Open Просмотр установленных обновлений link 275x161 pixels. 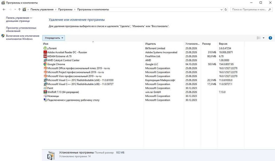pyautogui.click(x=21, y=29)
